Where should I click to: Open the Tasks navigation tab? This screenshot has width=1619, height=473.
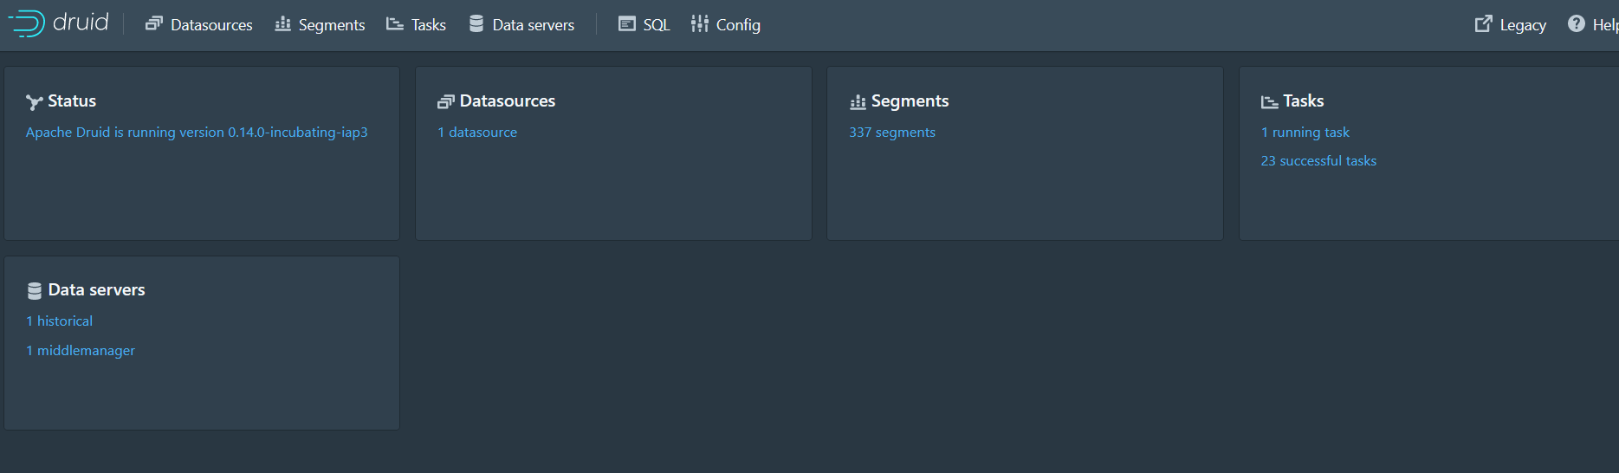(x=429, y=25)
